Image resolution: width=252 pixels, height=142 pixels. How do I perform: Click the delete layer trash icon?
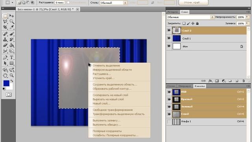pos(243,81)
